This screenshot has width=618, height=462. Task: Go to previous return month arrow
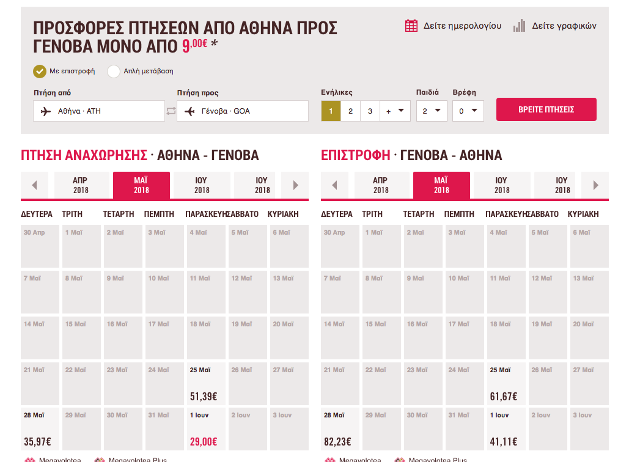click(334, 185)
